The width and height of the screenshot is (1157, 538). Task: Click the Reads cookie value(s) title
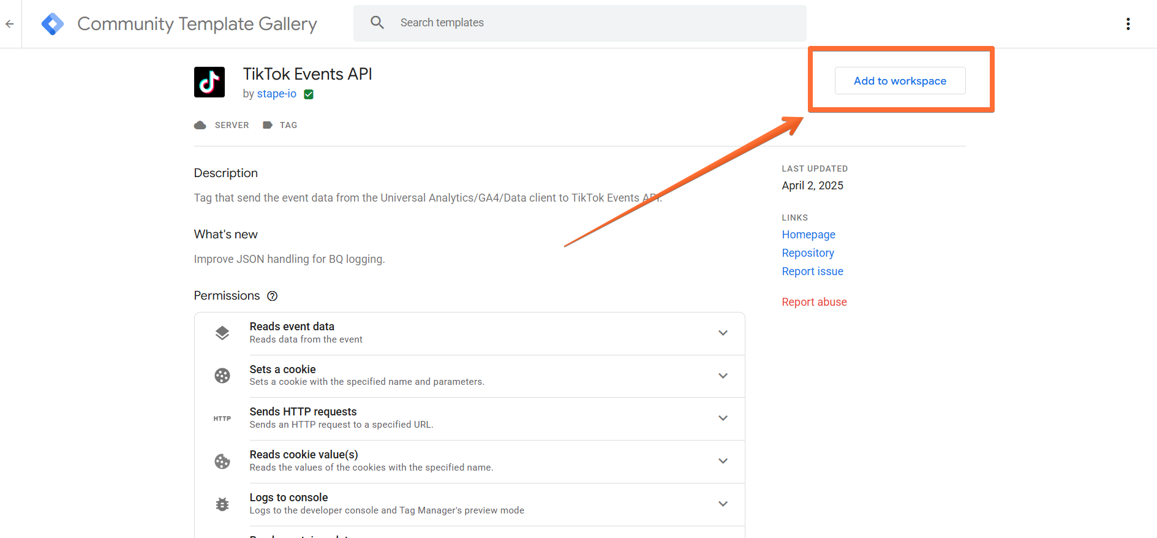[304, 455]
